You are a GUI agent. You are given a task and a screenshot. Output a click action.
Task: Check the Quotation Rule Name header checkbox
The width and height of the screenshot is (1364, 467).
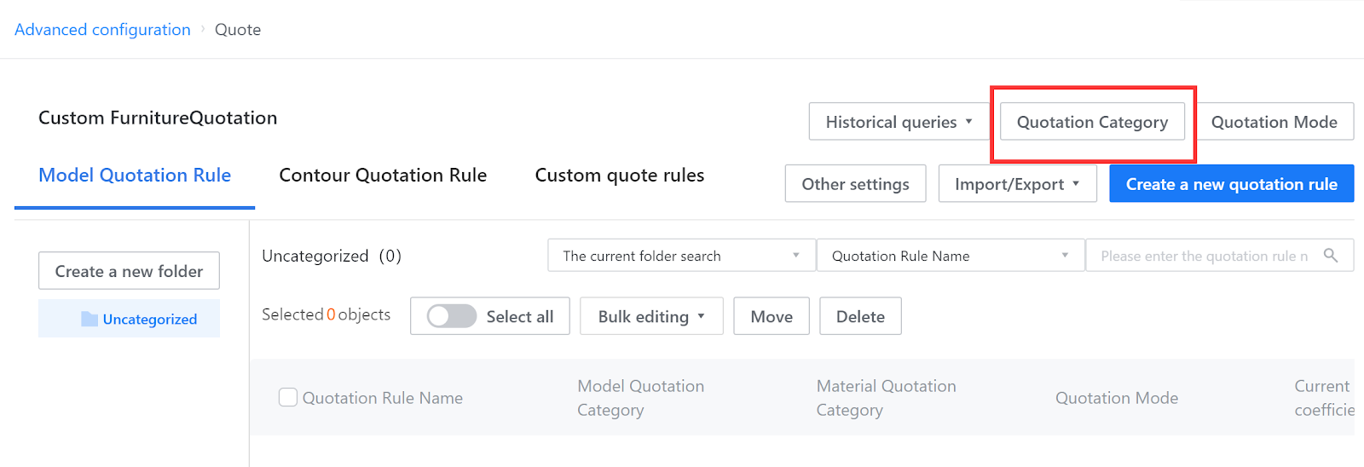(x=288, y=397)
